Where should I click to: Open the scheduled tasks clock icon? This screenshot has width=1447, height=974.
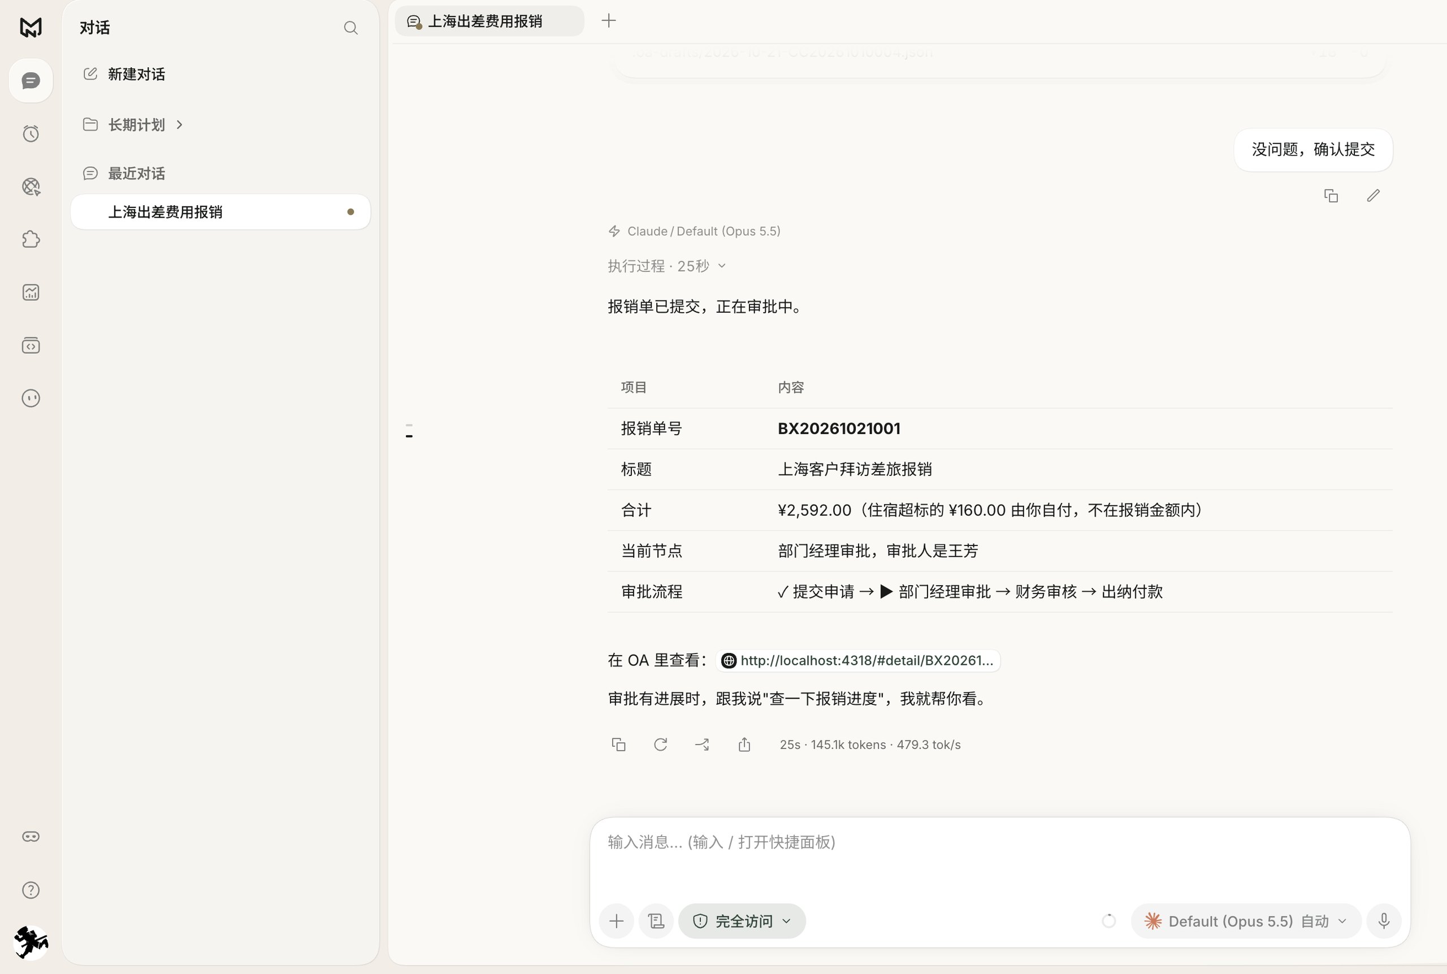(31, 133)
